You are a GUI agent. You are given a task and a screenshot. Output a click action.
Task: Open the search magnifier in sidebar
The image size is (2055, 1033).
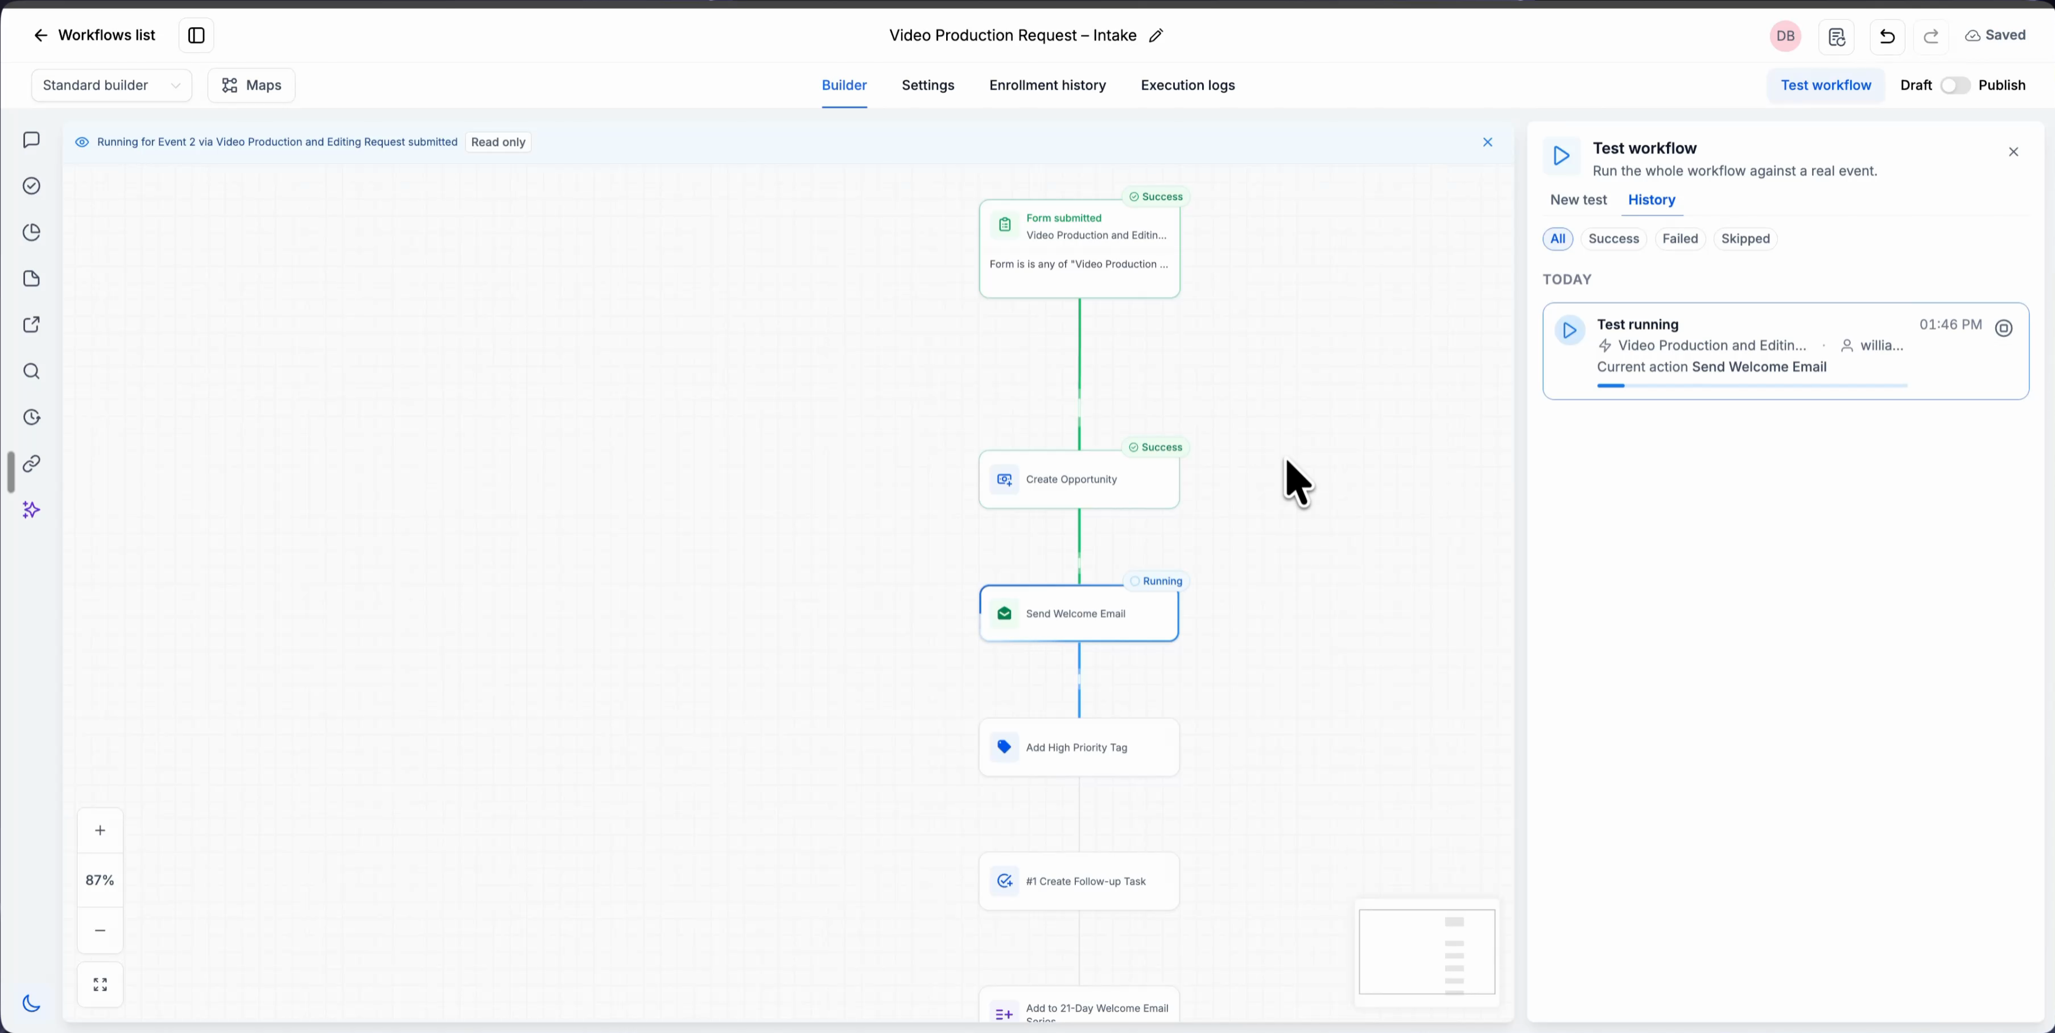coord(32,371)
